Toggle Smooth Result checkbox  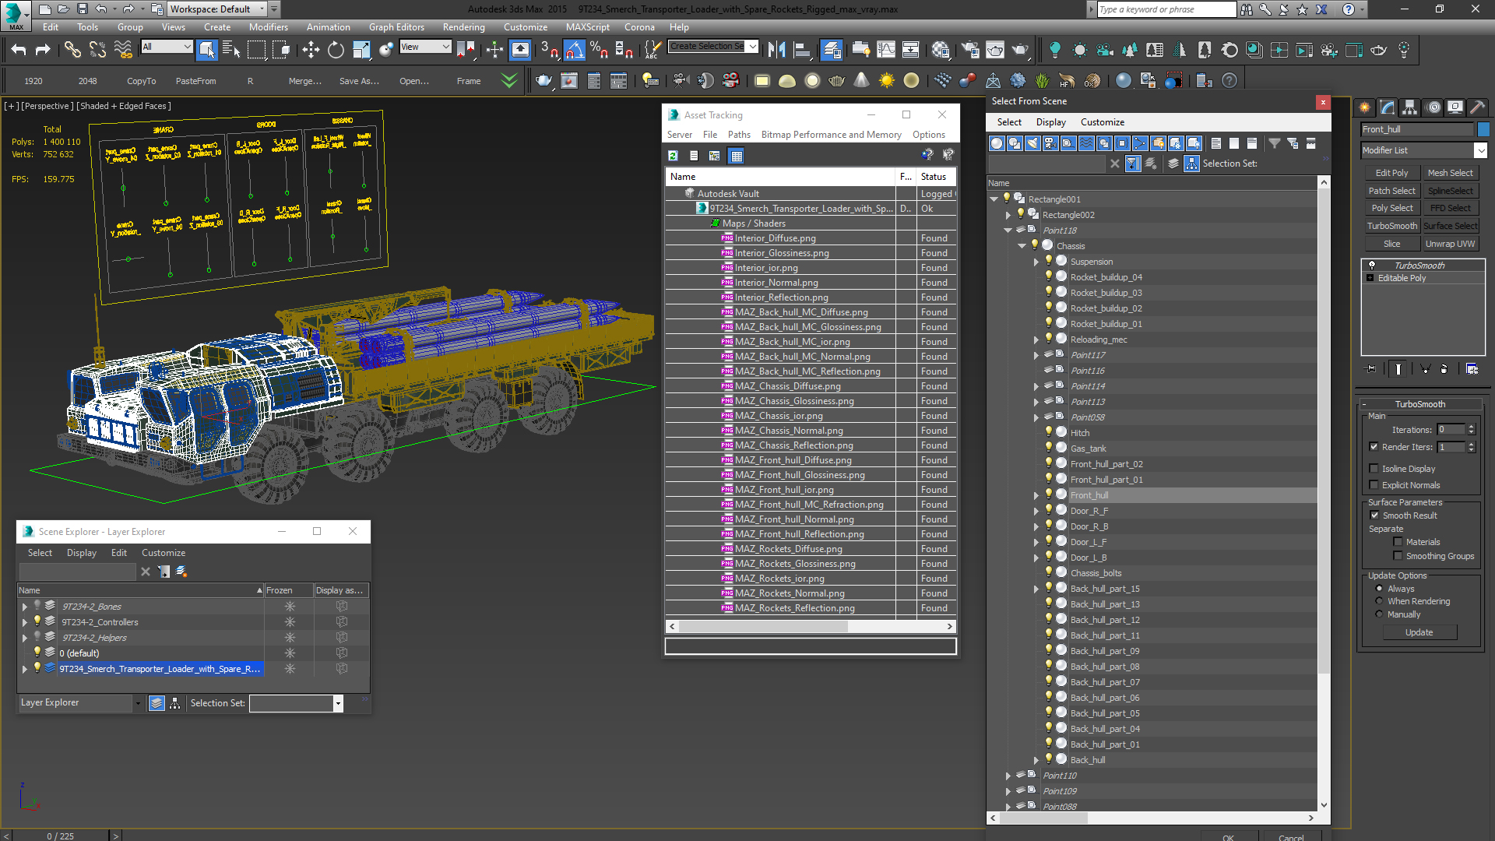1375,516
